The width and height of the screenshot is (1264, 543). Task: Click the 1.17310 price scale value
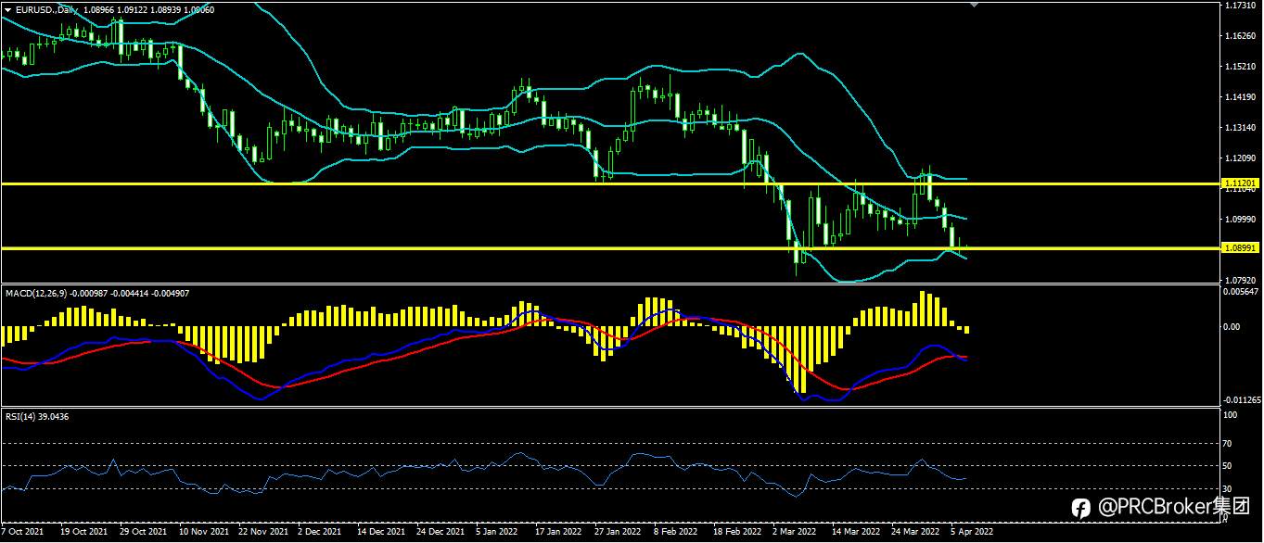1241,6
